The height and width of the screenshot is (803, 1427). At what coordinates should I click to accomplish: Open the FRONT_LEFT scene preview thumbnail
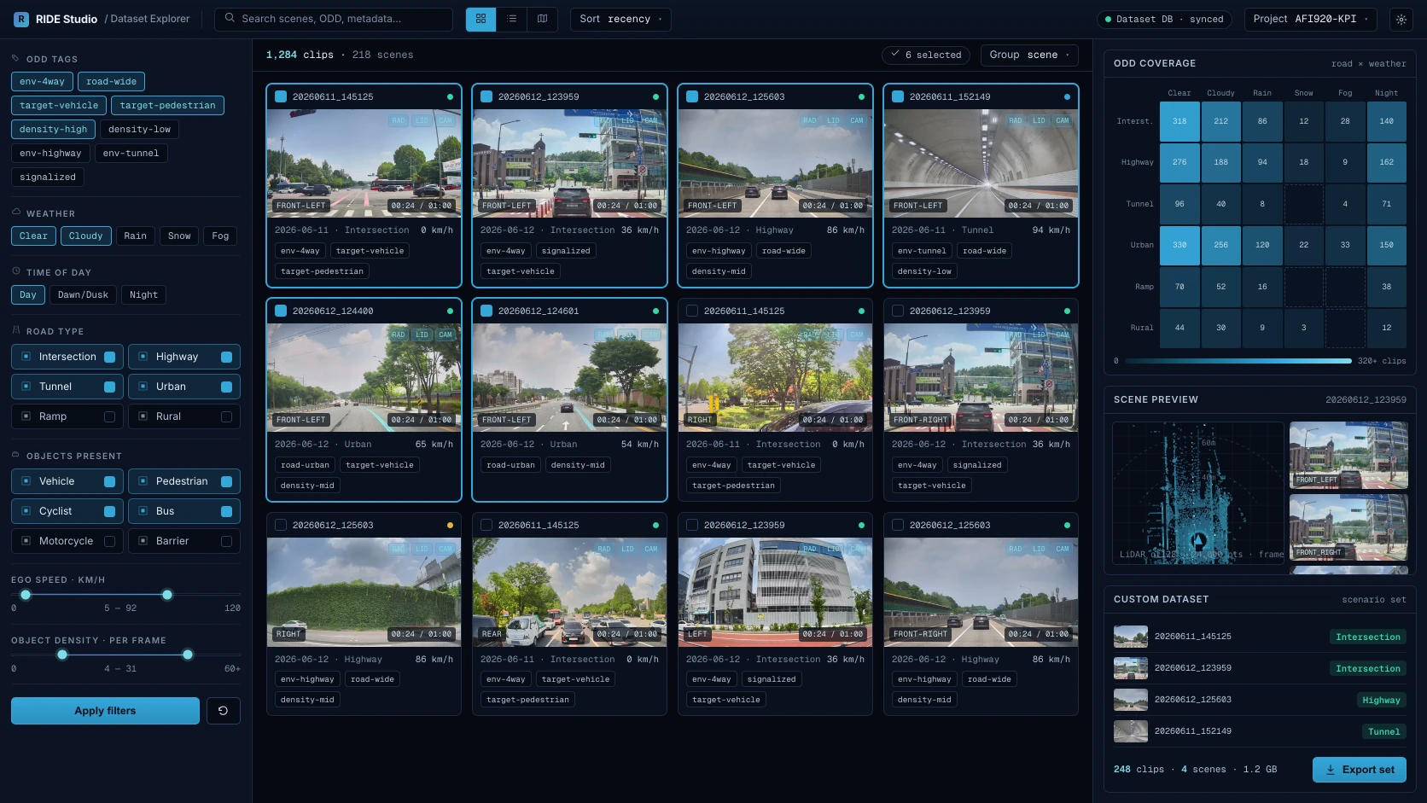point(1348,455)
